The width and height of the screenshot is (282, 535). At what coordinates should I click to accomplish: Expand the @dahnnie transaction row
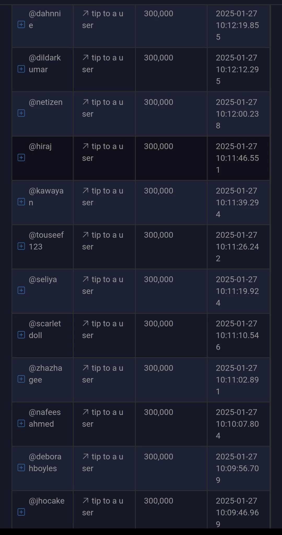(x=21, y=25)
